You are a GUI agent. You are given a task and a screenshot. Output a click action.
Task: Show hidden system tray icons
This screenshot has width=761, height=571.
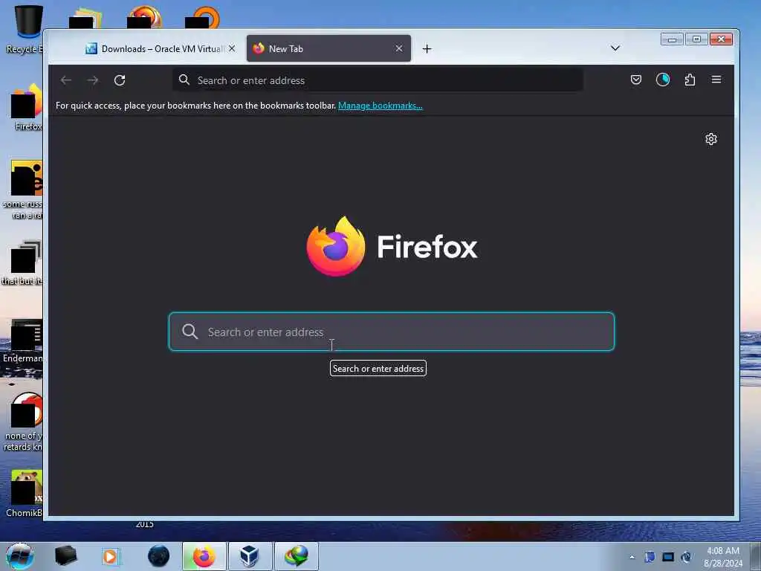click(632, 557)
